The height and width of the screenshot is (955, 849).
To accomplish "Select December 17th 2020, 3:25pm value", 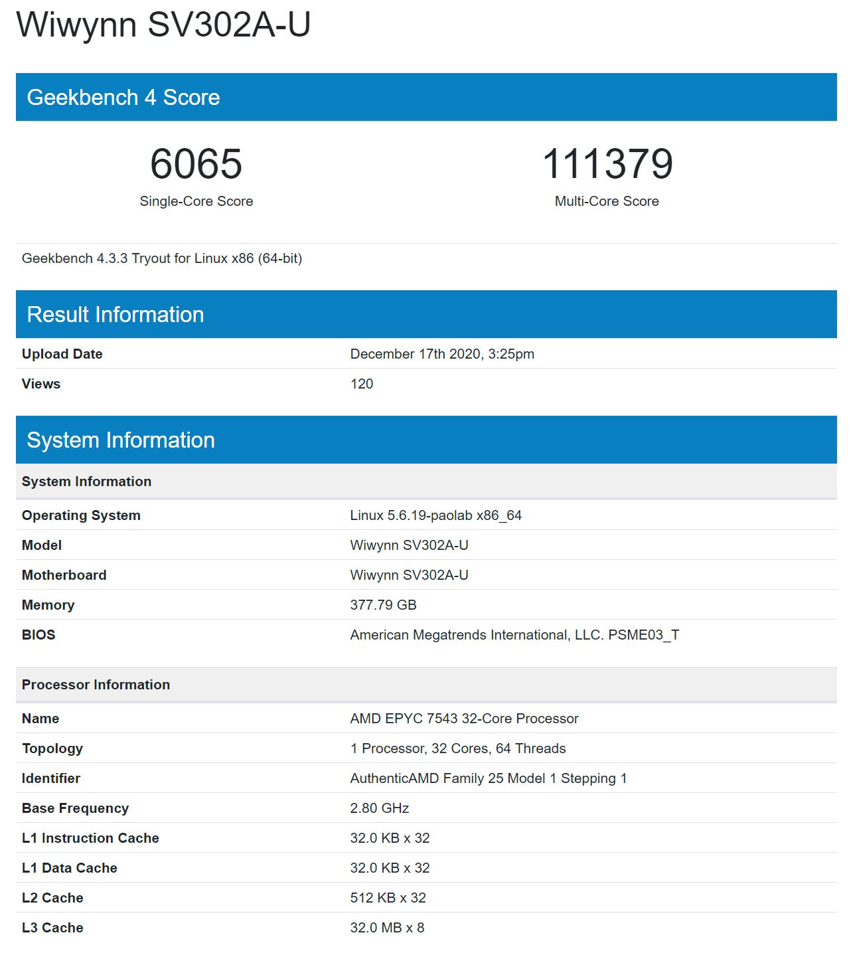I will [442, 354].
